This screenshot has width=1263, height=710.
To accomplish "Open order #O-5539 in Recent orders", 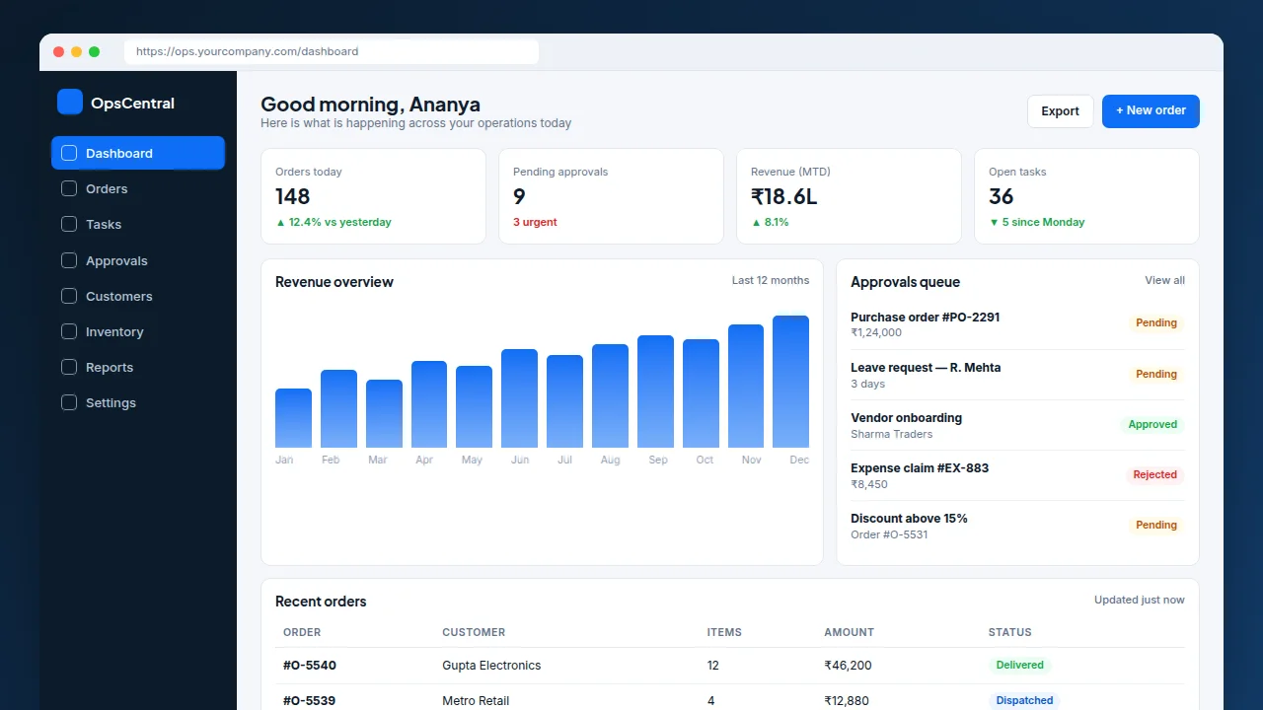I will tap(310, 701).
